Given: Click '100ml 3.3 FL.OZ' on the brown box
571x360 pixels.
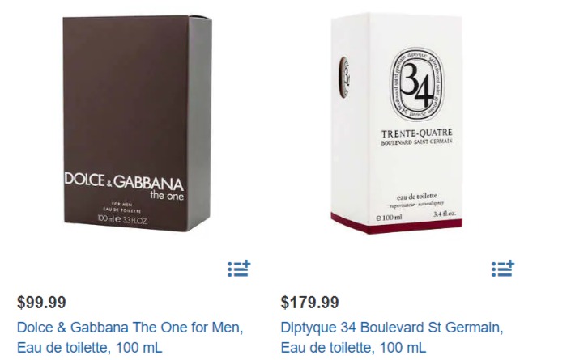Looking at the screenshot, I should [122, 219].
